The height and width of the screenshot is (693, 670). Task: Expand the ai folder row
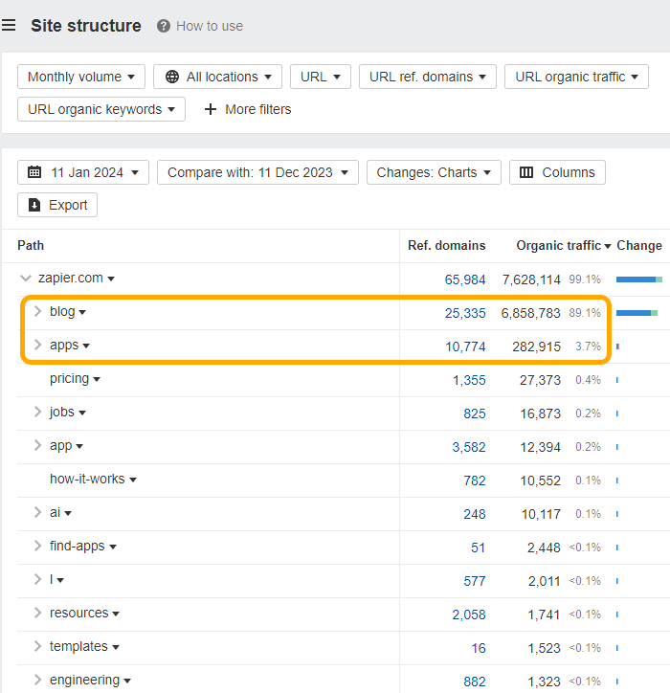click(38, 512)
